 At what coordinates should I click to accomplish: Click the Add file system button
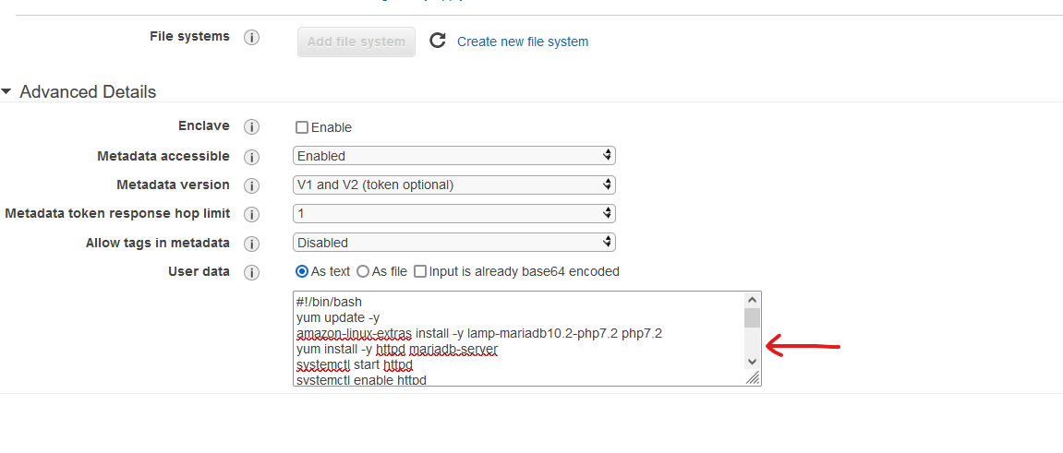356,42
